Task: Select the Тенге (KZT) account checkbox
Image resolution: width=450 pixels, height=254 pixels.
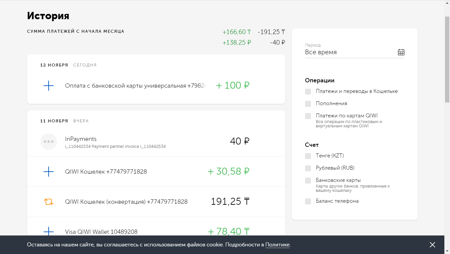Action: (x=308, y=156)
